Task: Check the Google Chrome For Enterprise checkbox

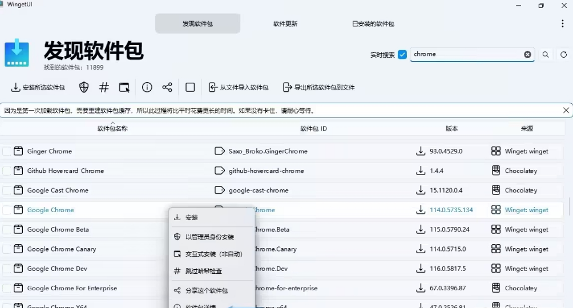Action: coord(7,288)
